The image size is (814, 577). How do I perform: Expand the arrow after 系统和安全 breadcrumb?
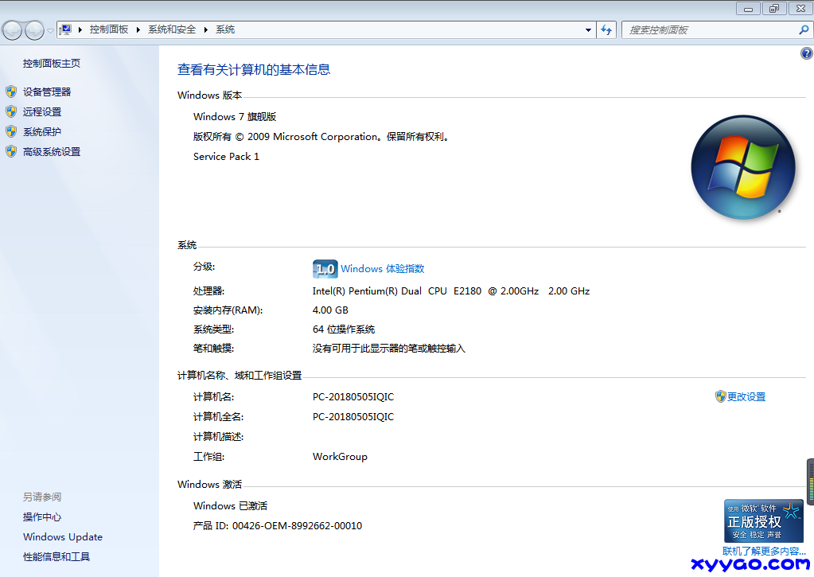(x=206, y=29)
